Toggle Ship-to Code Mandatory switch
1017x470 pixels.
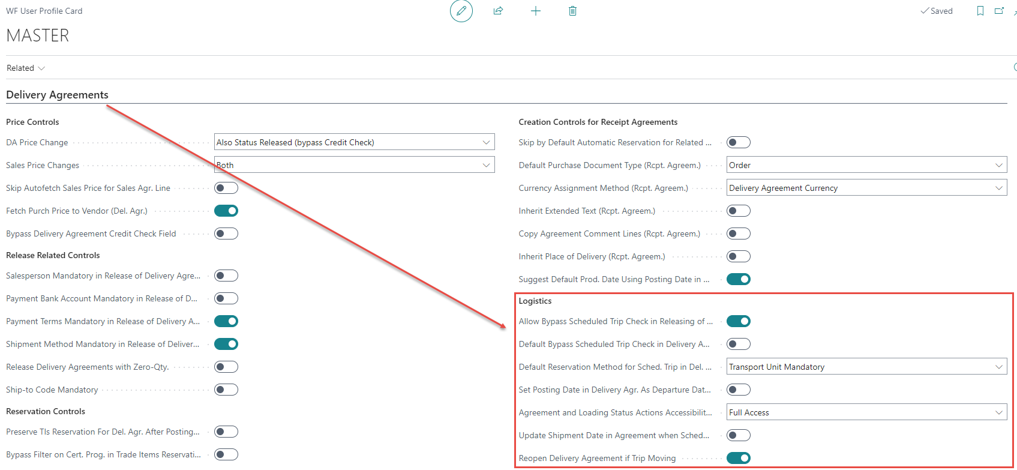[x=226, y=390]
